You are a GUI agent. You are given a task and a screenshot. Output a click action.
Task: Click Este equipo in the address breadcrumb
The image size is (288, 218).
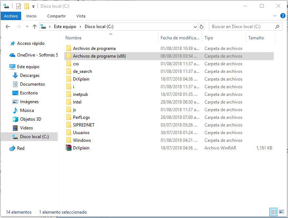tap(65, 27)
